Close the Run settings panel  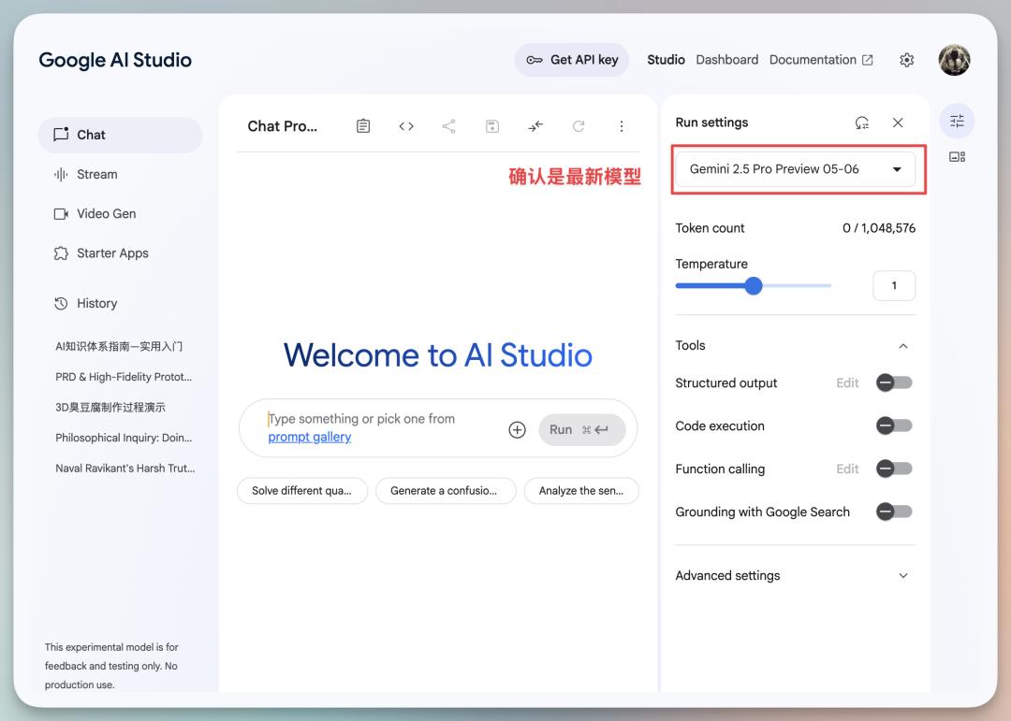(898, 123)
